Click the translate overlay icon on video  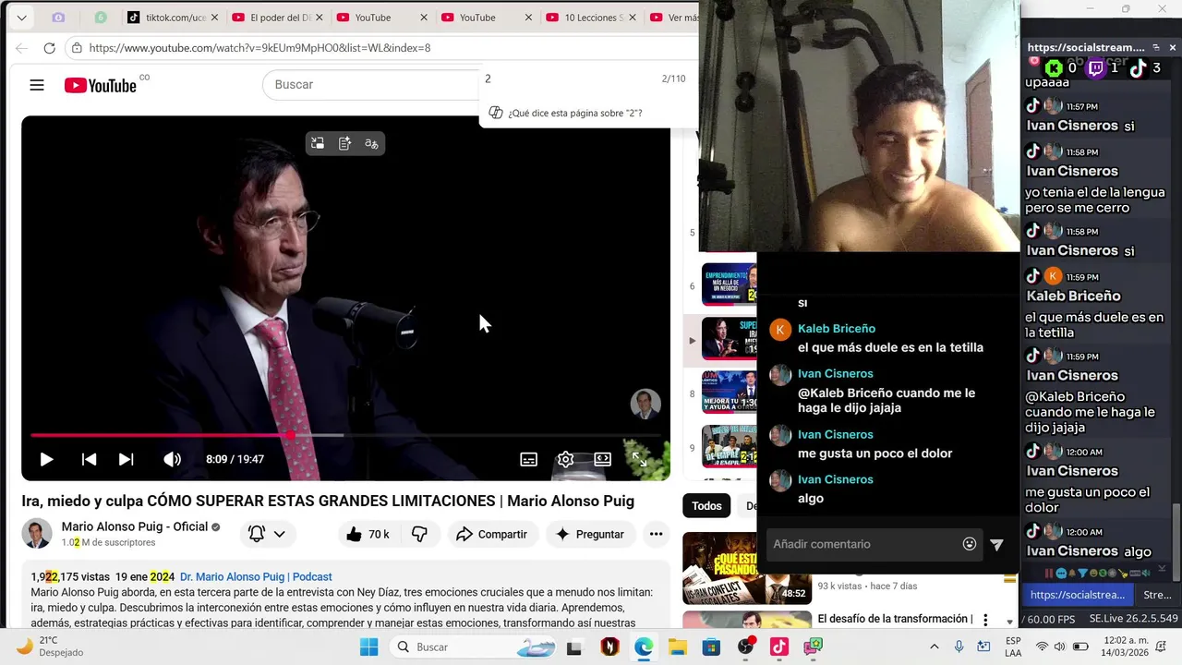(371, 143)
